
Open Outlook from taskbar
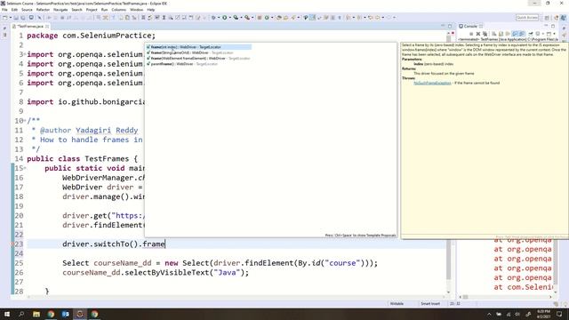[x=65, y=314]
